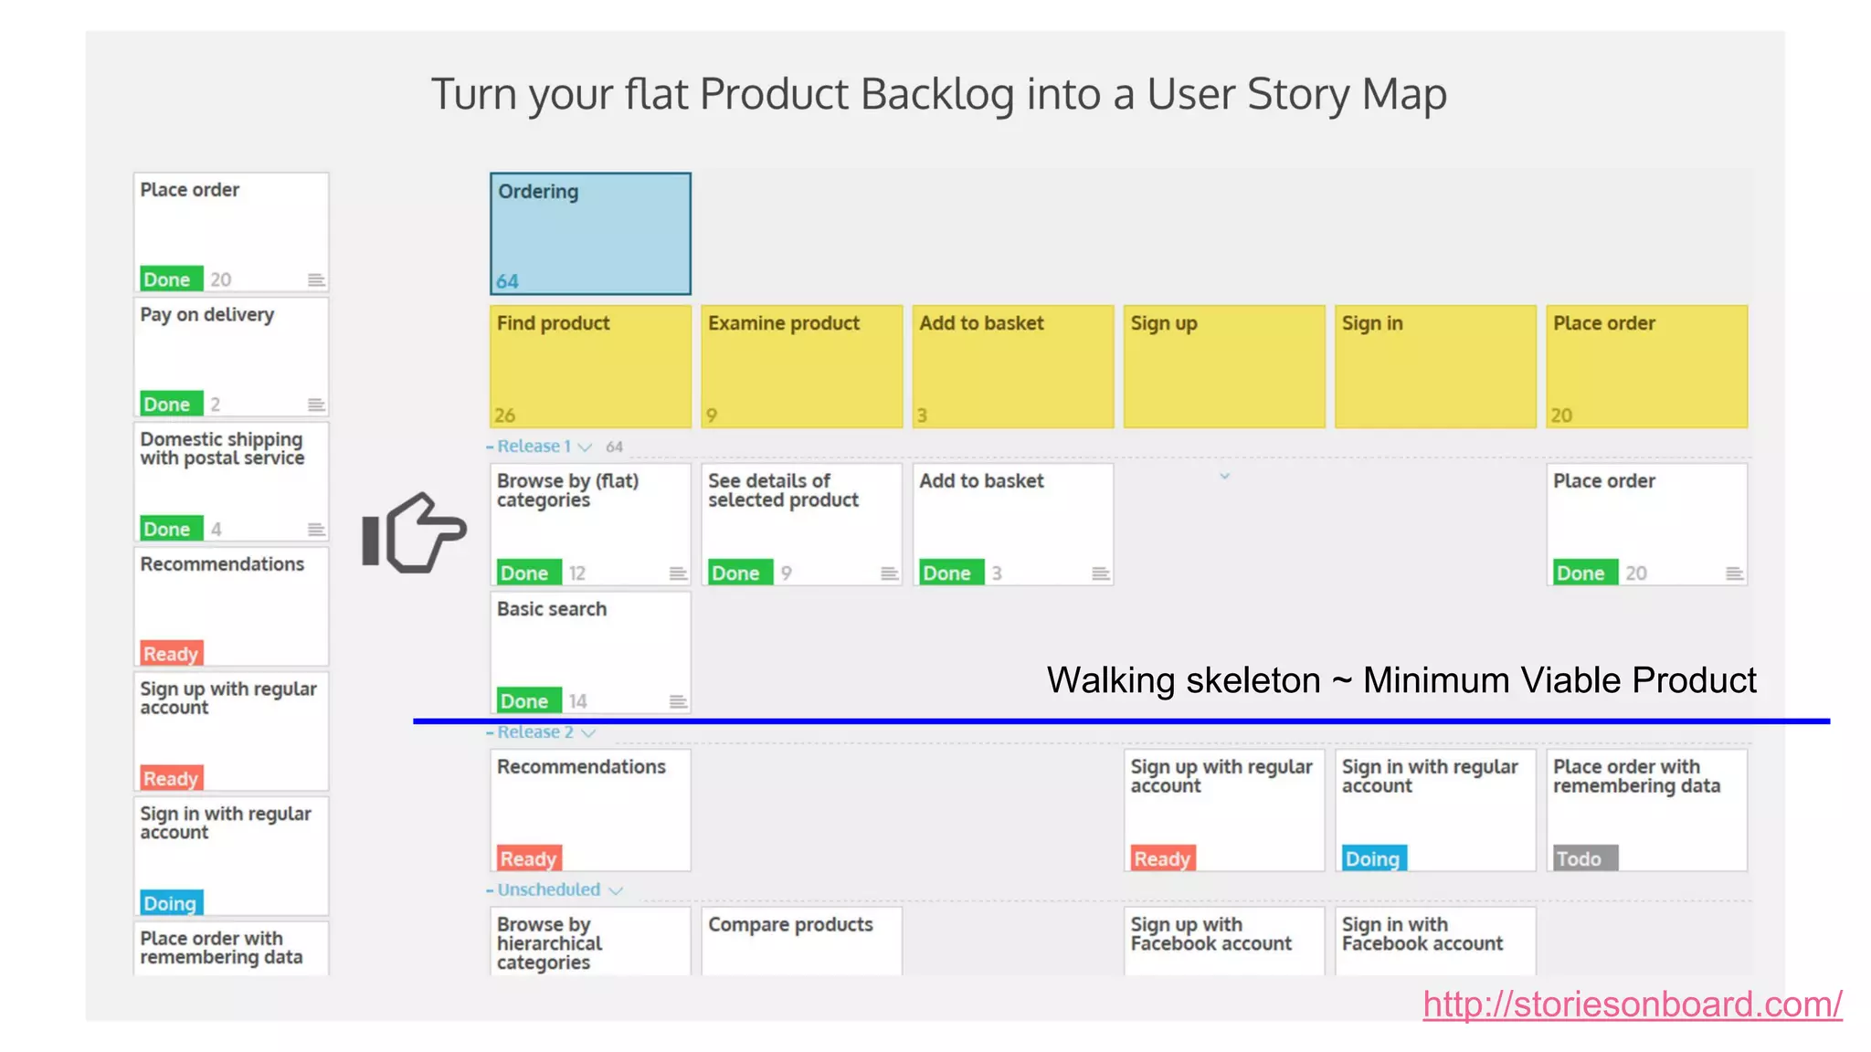Click description icon on Browse by categories card

(678, 573)
